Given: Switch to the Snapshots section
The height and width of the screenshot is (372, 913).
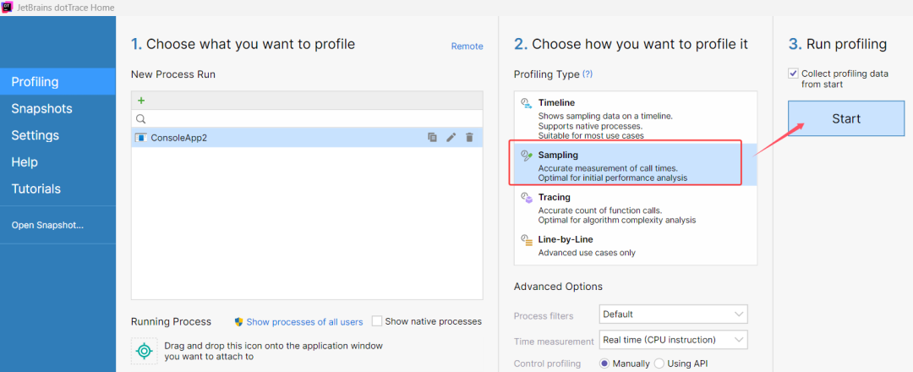Looking at the screenshot, I should pos(41,108).
